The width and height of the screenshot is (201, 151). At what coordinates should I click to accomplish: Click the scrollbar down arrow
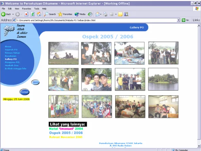(199, 146)
